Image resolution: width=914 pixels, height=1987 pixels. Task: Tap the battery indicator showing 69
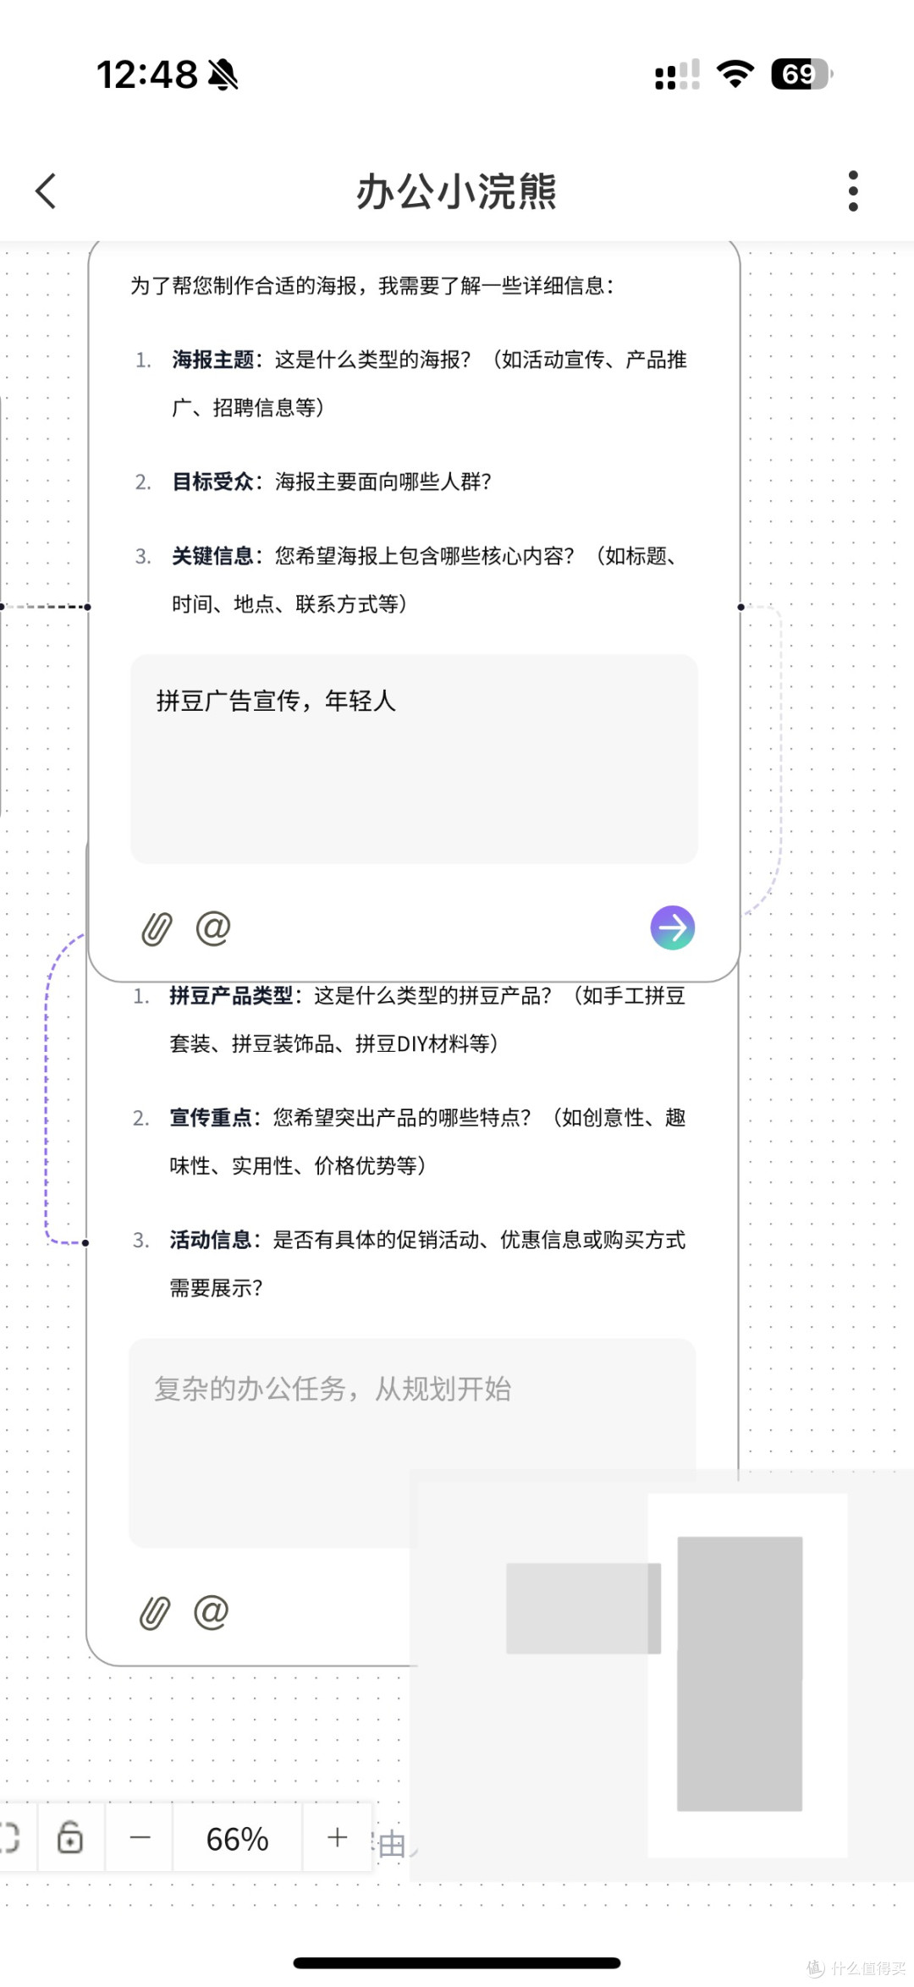click(x=802, y=74)
